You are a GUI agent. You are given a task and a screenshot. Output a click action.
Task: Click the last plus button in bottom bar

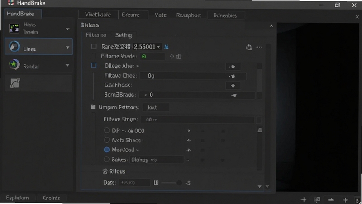pos(345,200)
